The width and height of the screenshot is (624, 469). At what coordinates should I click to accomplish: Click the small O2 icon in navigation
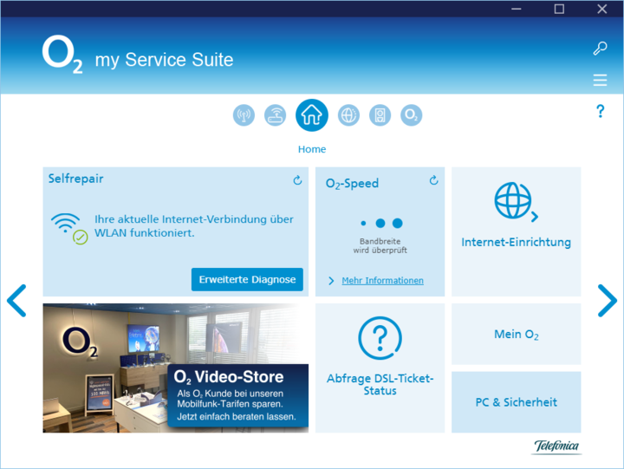412,115
